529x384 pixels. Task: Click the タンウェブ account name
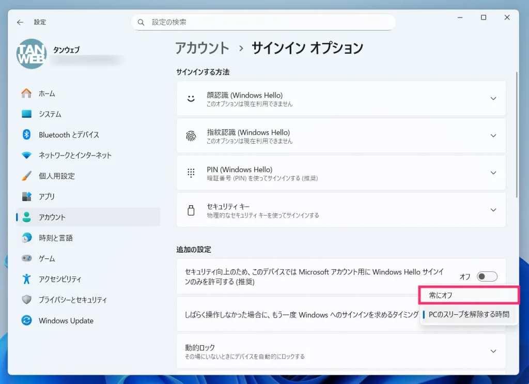coord(67,50)
